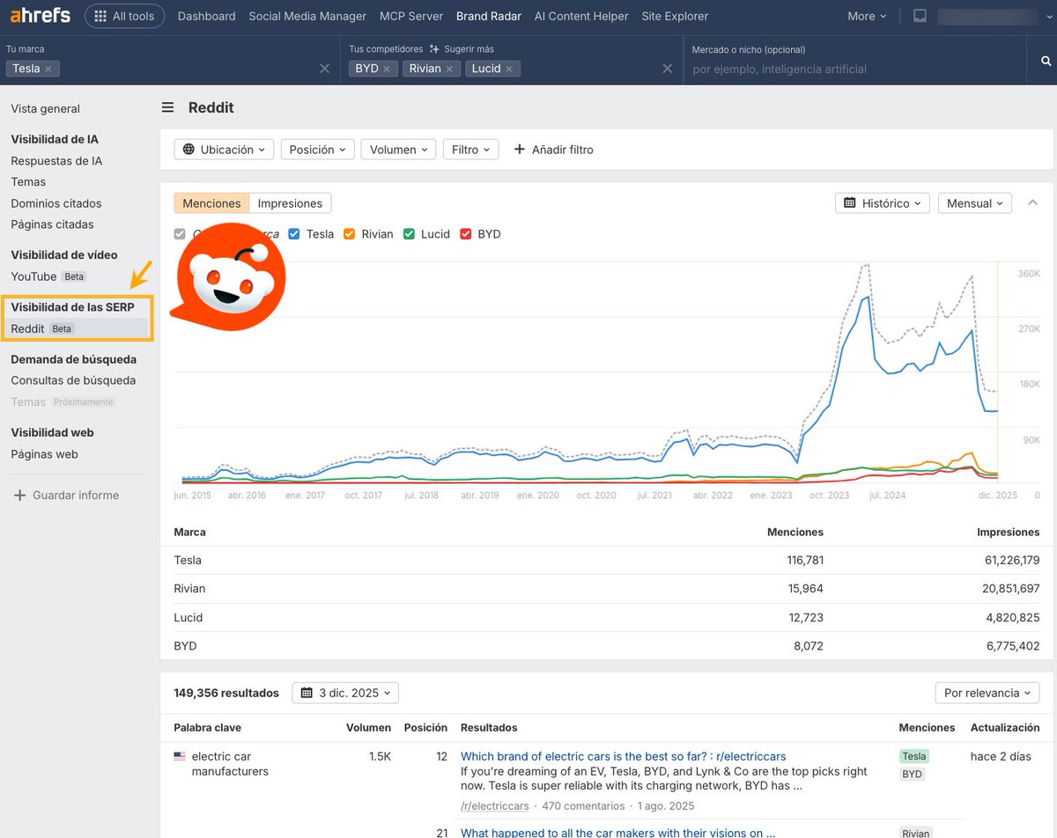The image size is (1057, 838).
Task: Open the Histórico date range dropdown
Action: [x=883, y=203]
